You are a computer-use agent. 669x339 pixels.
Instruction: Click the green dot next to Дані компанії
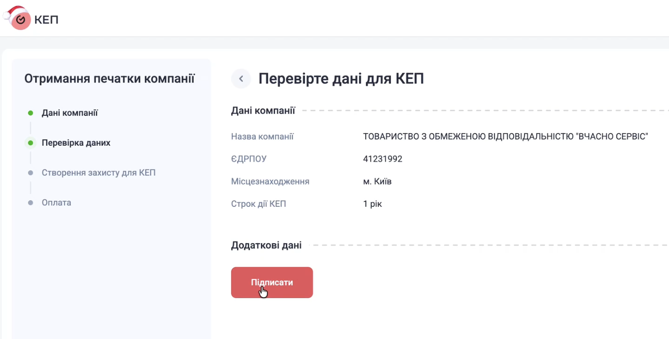coord(30,113)
